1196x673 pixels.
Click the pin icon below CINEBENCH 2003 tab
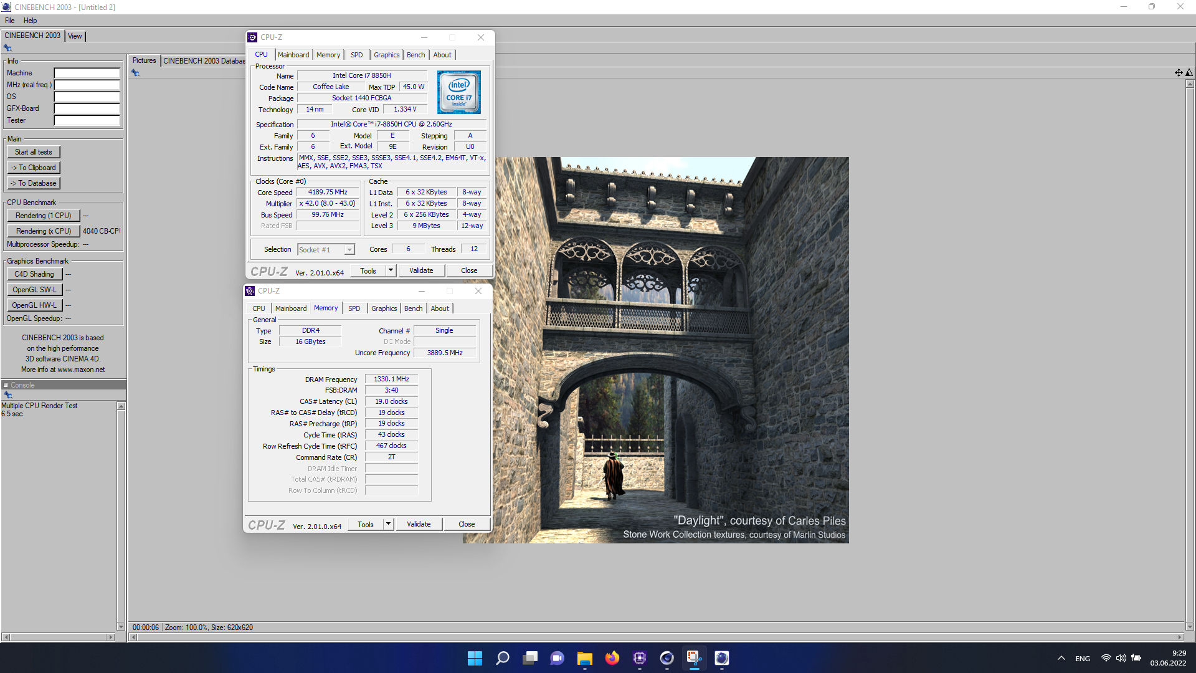7,48
